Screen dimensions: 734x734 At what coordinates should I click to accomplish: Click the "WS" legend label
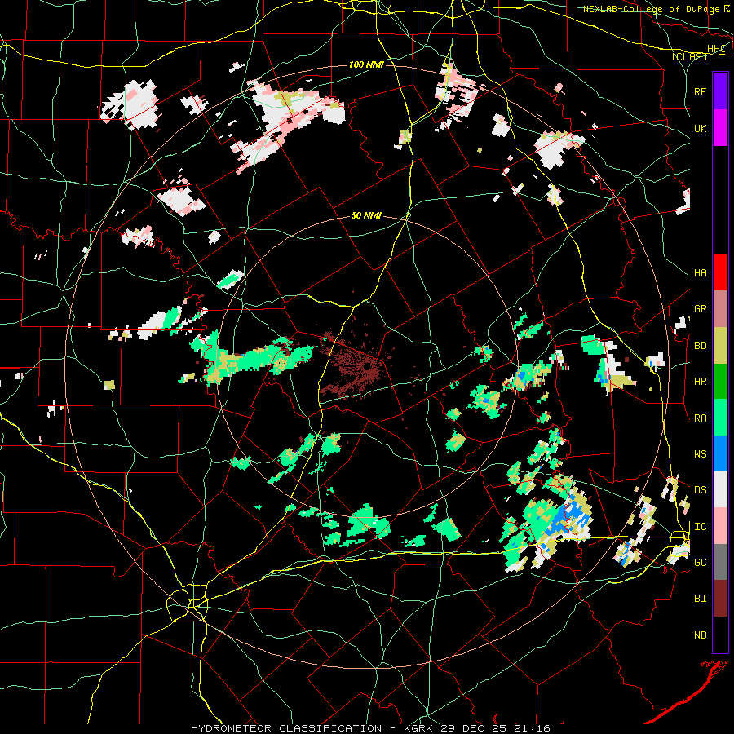(700, 454)
